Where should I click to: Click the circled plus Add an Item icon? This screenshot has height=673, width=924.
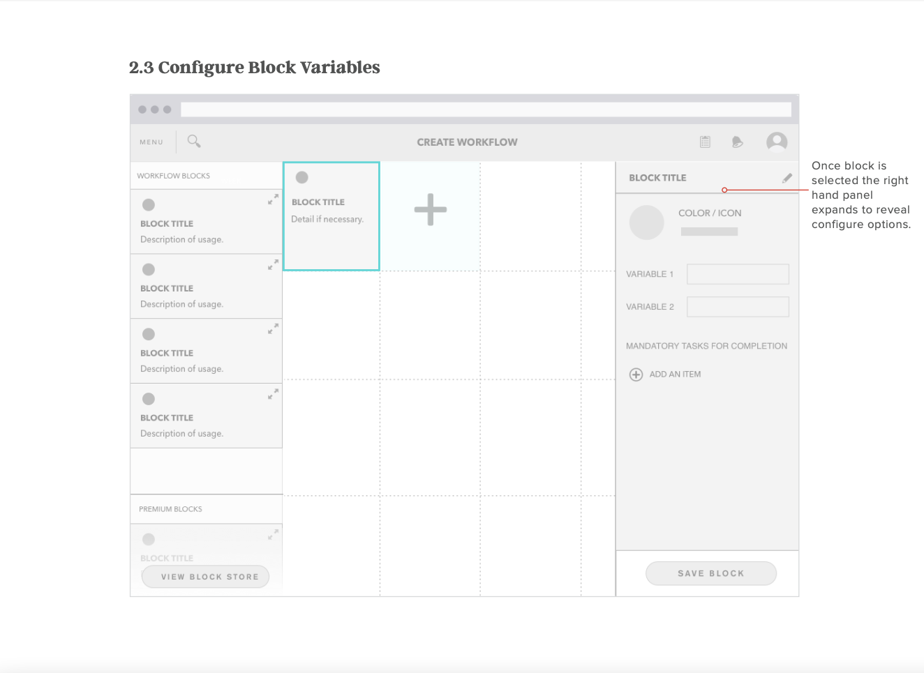[x=636, y=375]
